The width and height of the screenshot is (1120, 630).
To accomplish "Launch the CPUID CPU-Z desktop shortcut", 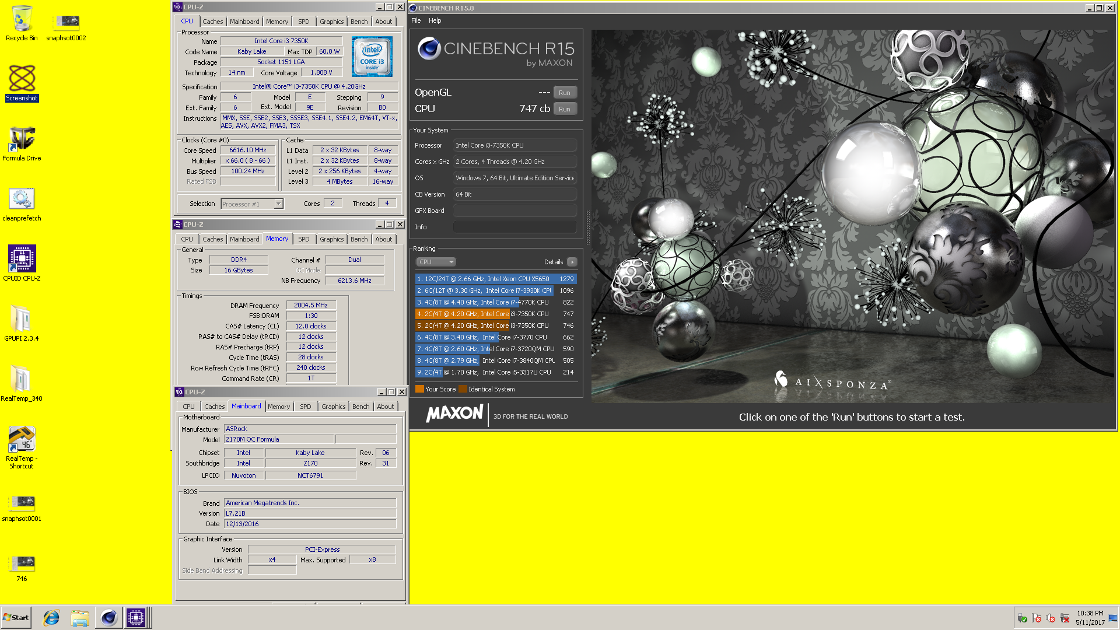I will [22, 264].
